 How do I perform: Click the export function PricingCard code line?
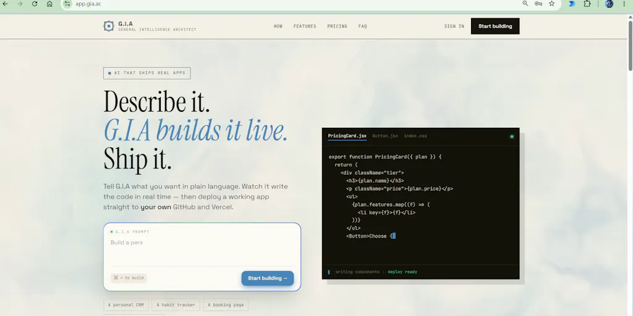coord(385,157)
